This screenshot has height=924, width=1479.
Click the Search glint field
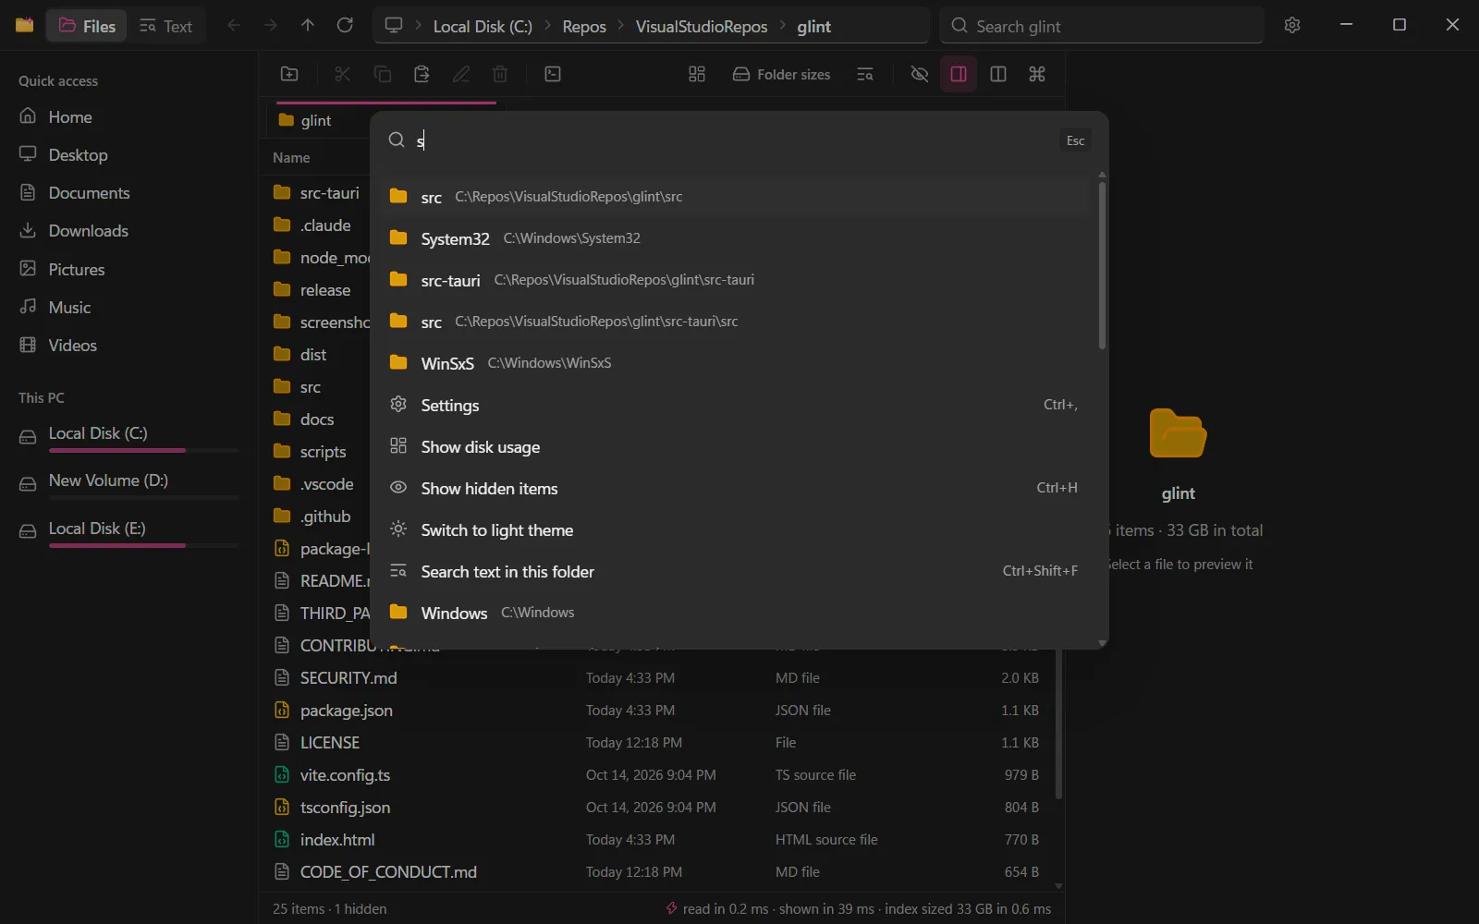(x=1102, y=26)
